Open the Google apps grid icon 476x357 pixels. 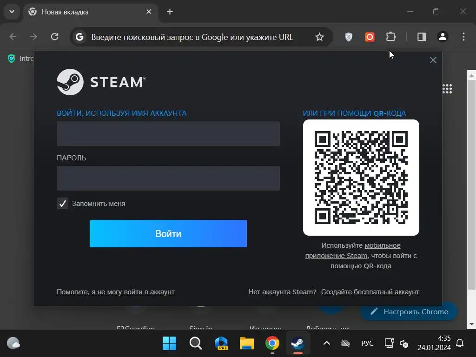point(447,89)
